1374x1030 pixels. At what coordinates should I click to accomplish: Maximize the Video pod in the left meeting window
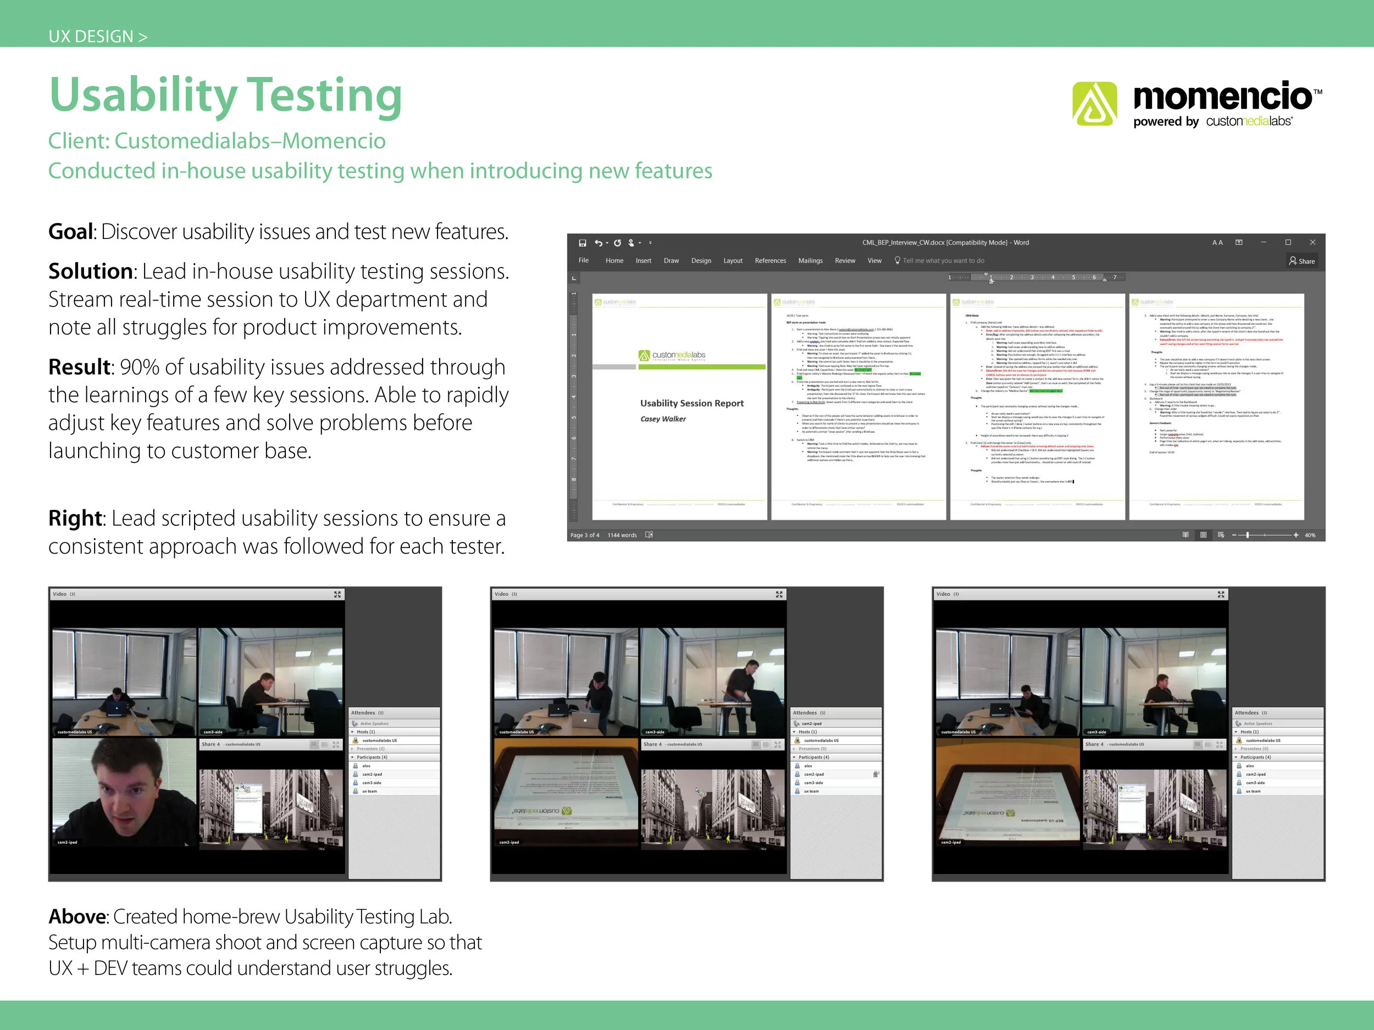pos(337,594)
